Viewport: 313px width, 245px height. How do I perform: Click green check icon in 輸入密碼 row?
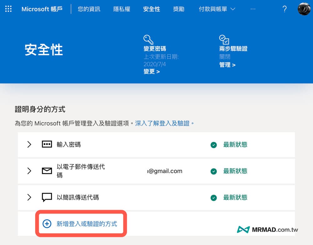[213, 145]
